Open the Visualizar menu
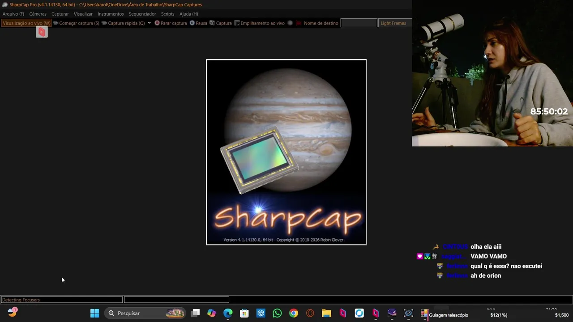This screenshot has height=322, width=573. (83, 14)
